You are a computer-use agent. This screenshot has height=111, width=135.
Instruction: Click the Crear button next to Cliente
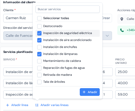[x=107, y=18]
